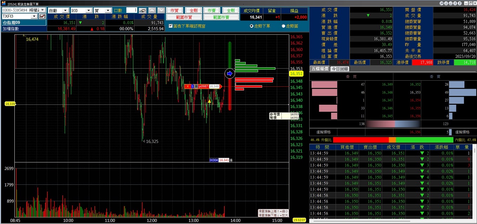477x224 pixels.
Task: Click the yellow triangle position marker on chart
Action: click(x=210, y=101)
